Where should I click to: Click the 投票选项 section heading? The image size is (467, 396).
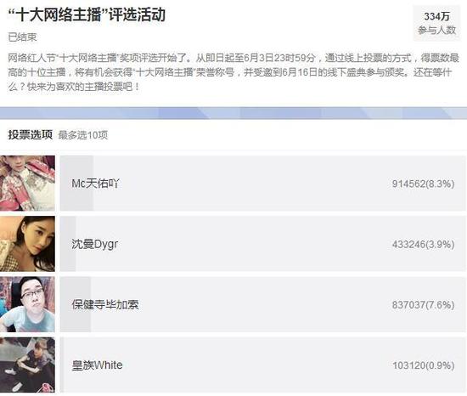click(x=31, y=134)
